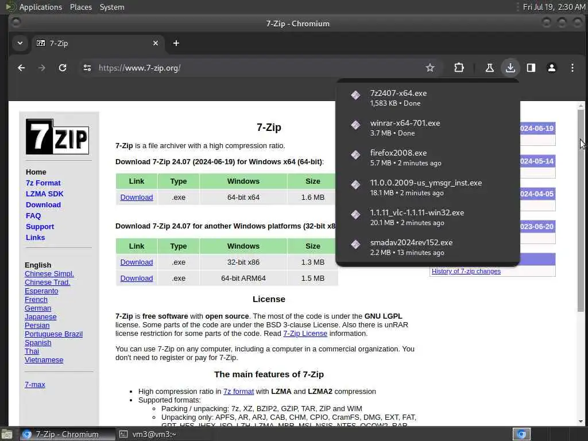588x441 pixels.
Task: Switch language to Persian
Action: tap(37, 326)
